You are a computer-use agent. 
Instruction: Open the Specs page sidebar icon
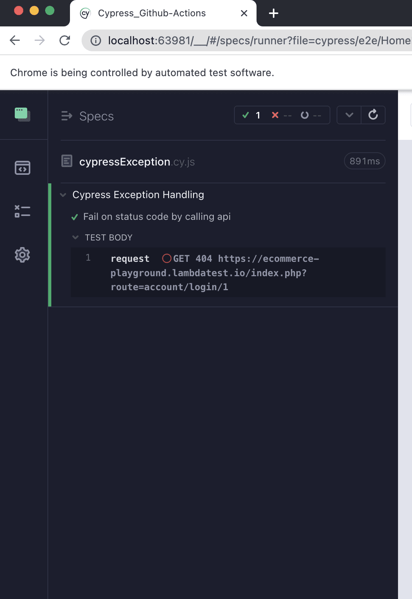[23, 115]
